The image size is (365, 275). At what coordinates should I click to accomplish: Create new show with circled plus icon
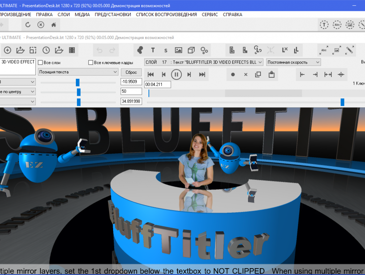click(8, 50)
